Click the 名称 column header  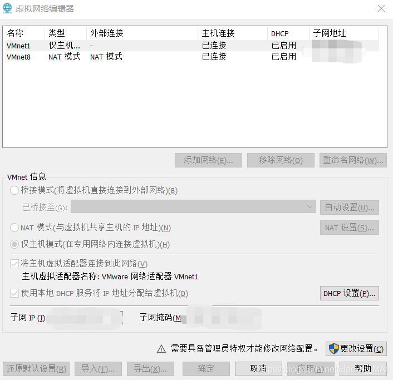(x=24, y=33)
